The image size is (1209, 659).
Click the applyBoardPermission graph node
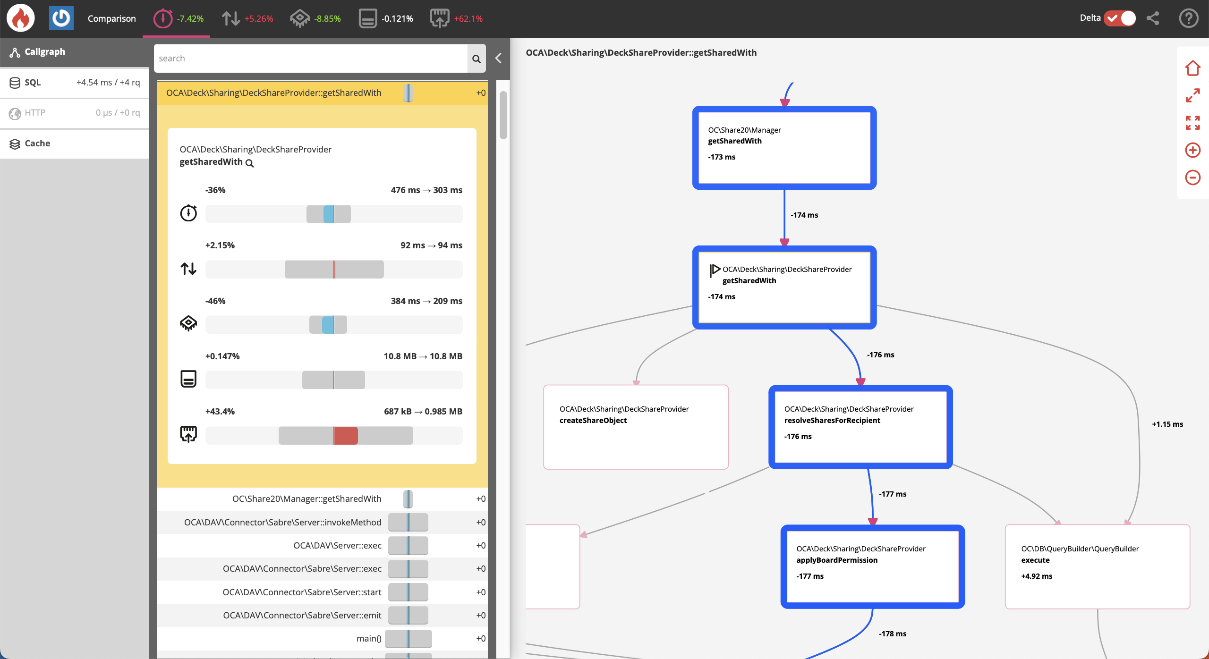pyautogui.click(x=872, y=566)
